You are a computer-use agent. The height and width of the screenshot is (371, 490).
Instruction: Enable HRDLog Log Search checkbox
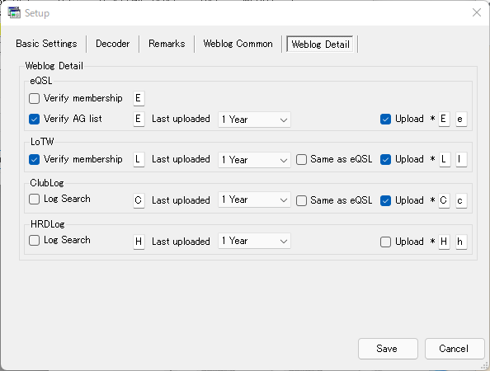tap(34, 240)
